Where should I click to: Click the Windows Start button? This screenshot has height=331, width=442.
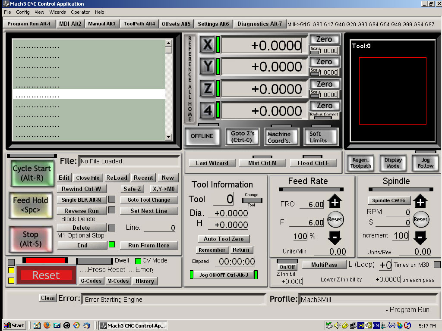(x=14, y=325)
